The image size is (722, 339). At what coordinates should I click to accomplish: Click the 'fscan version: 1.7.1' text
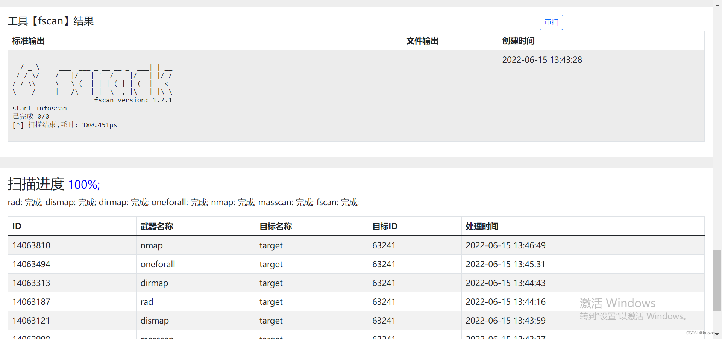(133, 100)
